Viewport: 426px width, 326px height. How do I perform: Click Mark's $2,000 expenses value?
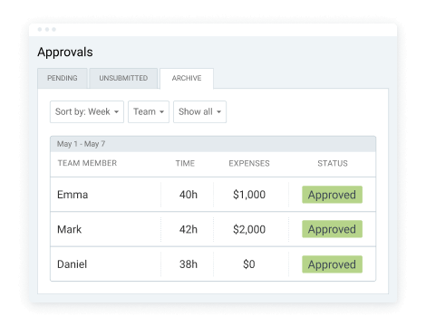click(249, 229)
